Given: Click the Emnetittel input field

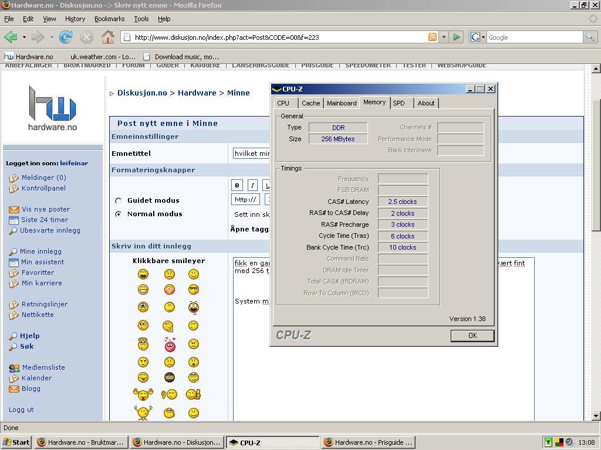Looking at the screenshot, I should tap(251, 154).
